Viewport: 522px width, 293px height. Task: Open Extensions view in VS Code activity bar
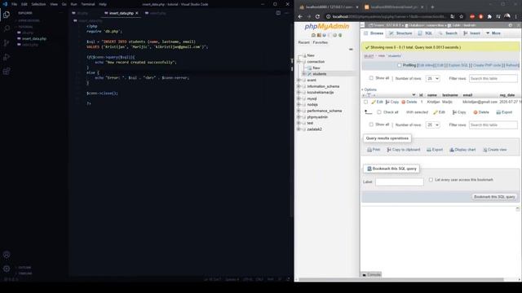pyautogui.click(x=7, y=71)
